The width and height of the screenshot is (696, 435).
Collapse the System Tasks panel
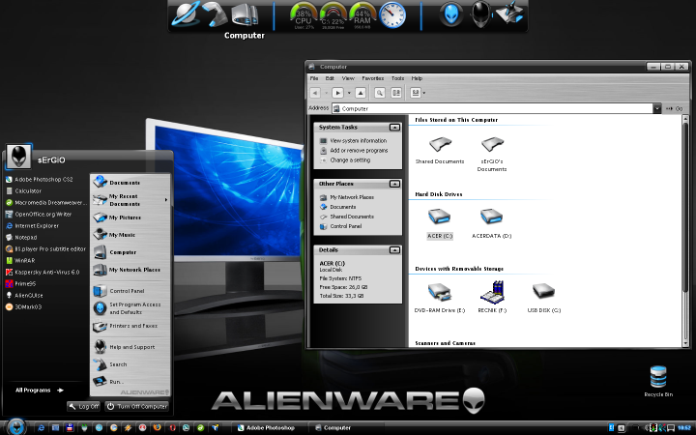(x=394, y=128)
